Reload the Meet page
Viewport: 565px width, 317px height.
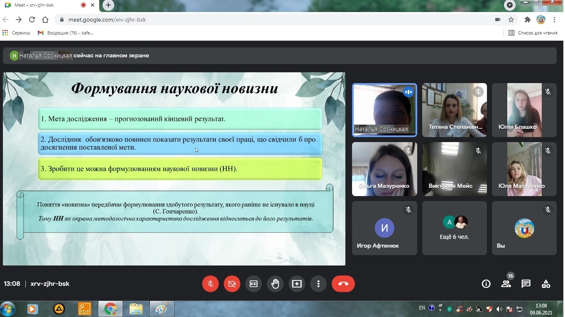point(32,20)
